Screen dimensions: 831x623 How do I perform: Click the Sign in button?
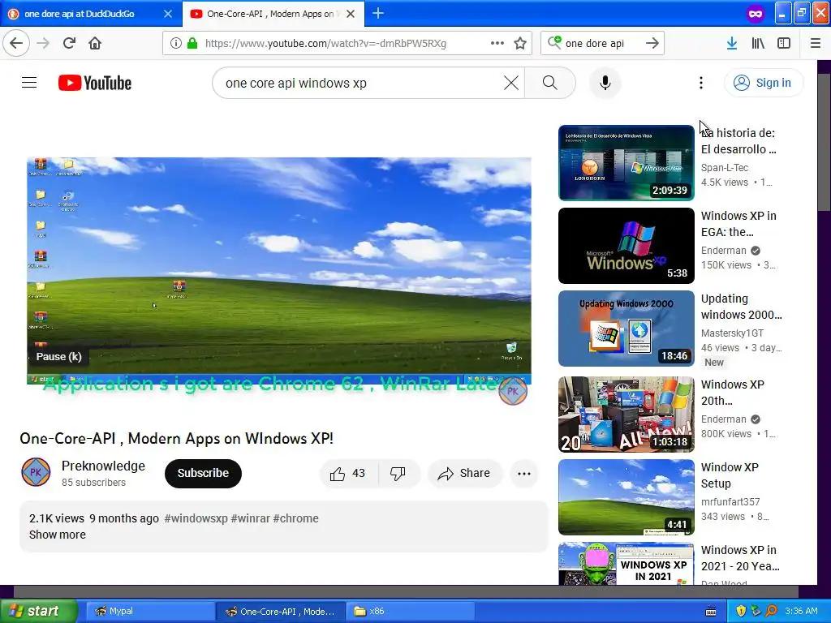(x=764, y=83)
